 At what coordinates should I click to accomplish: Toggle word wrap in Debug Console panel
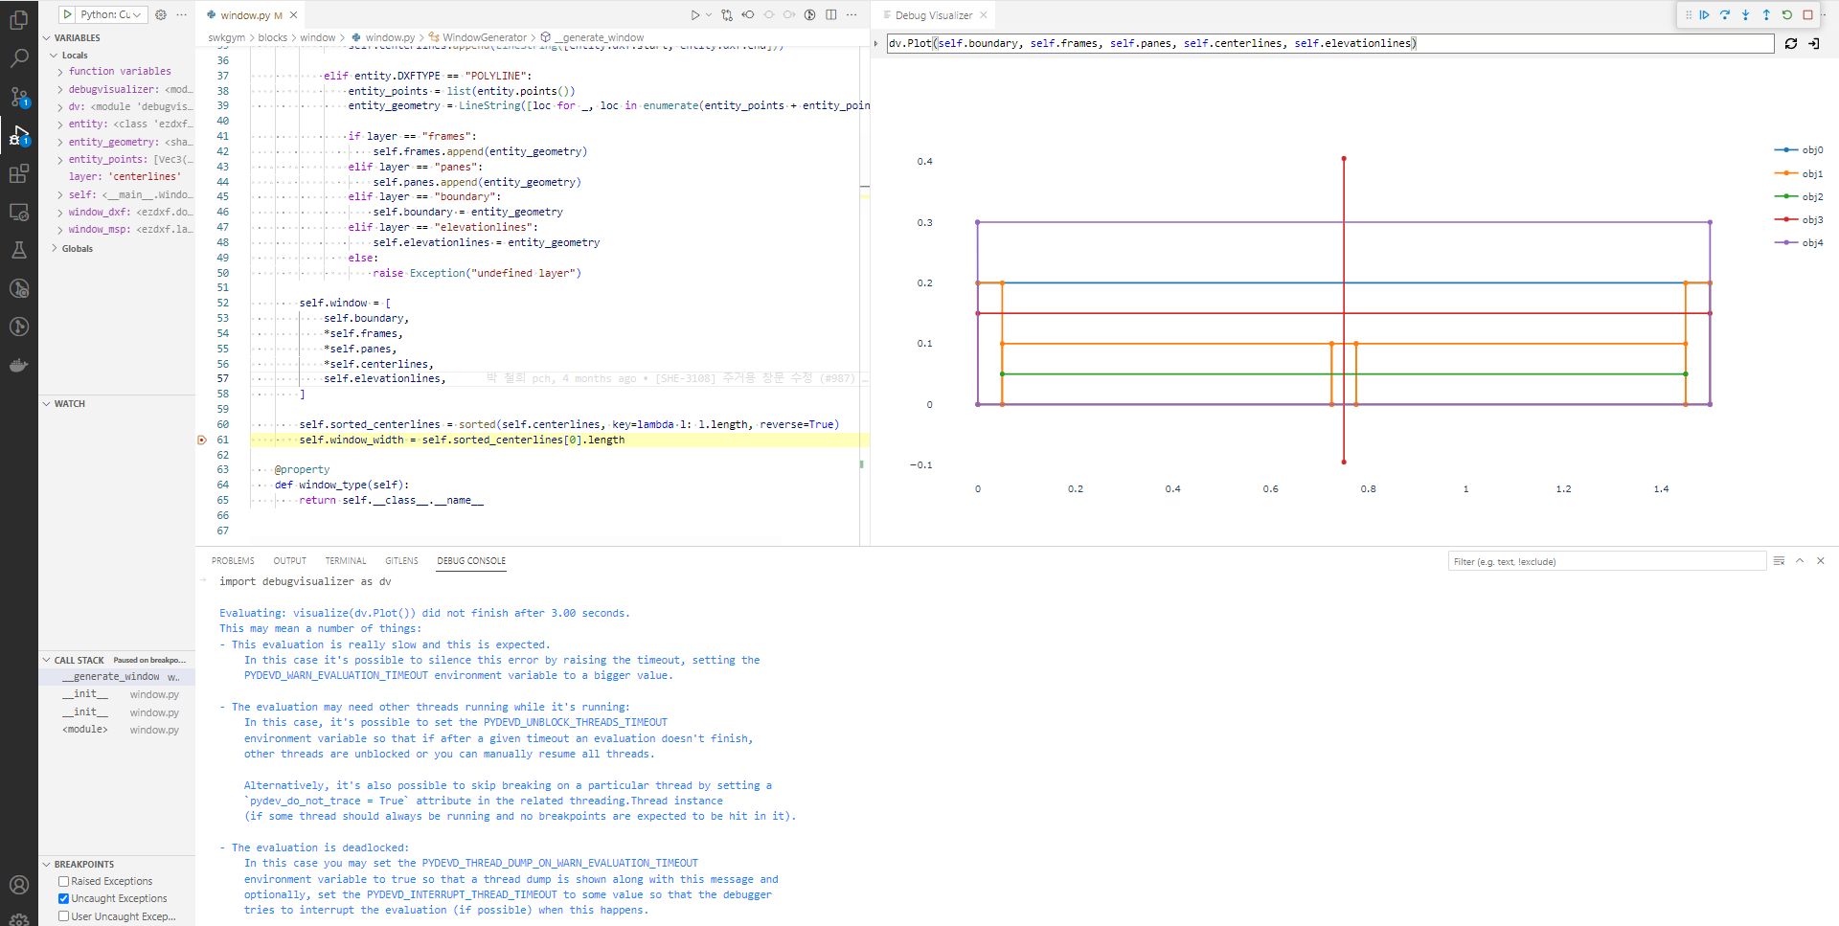(1779, 561)
